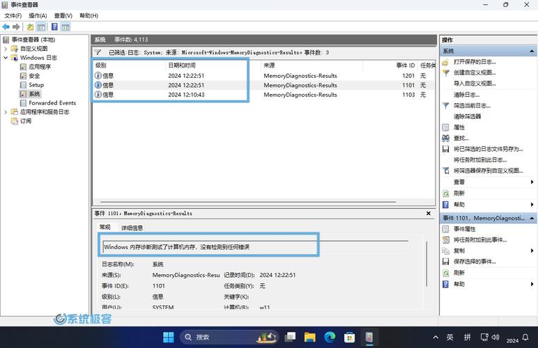Open the 查看(V) menu
The height and width of the screenshot is (348, 538).
63,16
